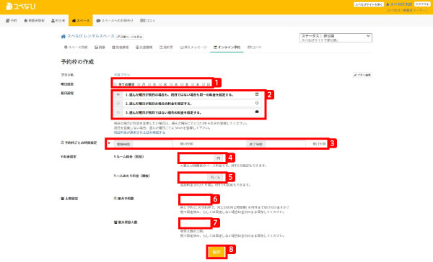Click the プラン編集 button
The width and height of the screenshot is (433, 262).
pos(362,75)
